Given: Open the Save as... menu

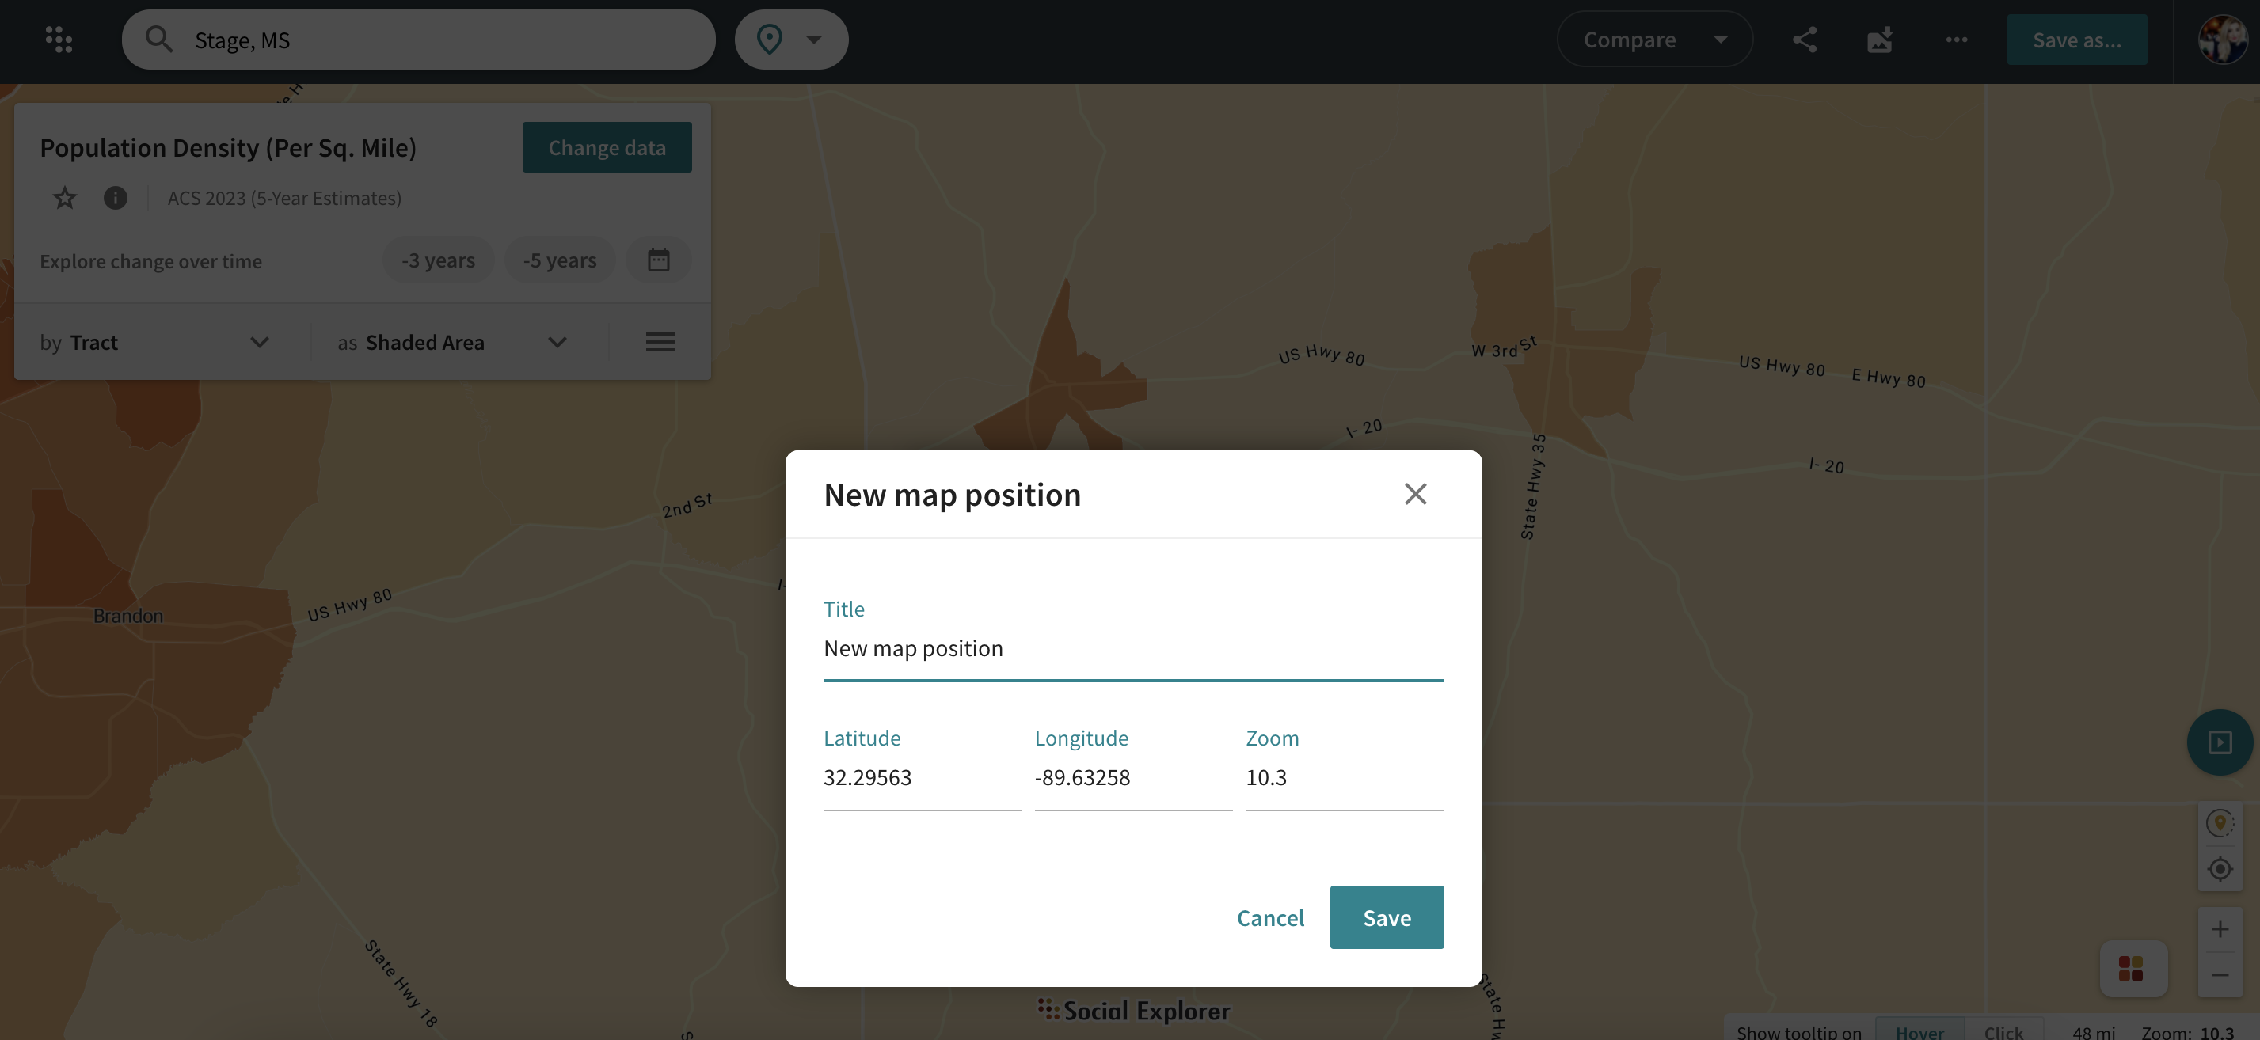Looking at the screenshot, I should coord(2075,40).
